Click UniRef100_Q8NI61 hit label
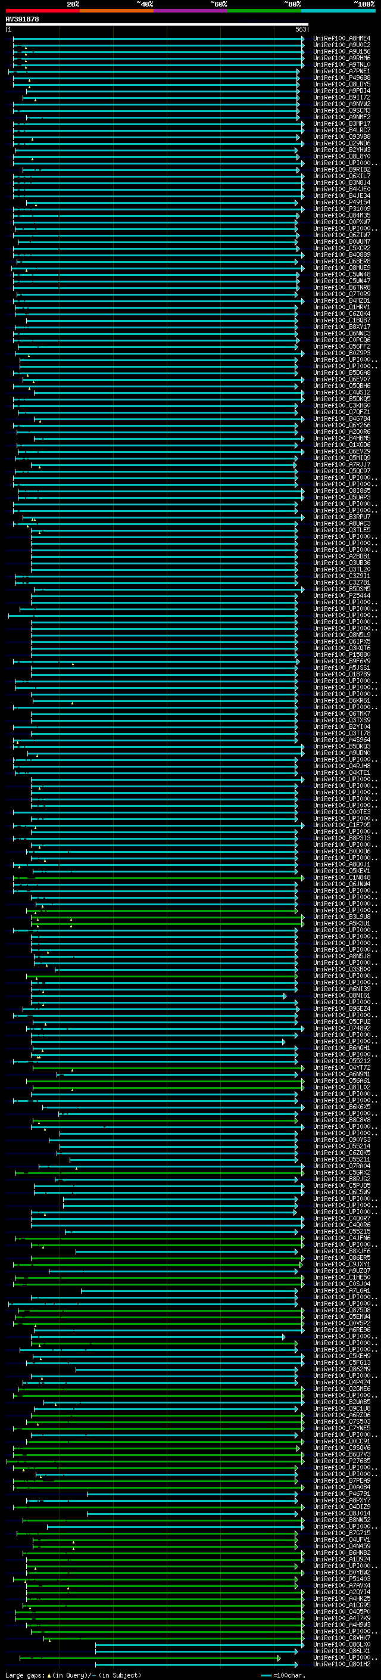The height and width of the screenshot is (1680, 381). point(342,995)
